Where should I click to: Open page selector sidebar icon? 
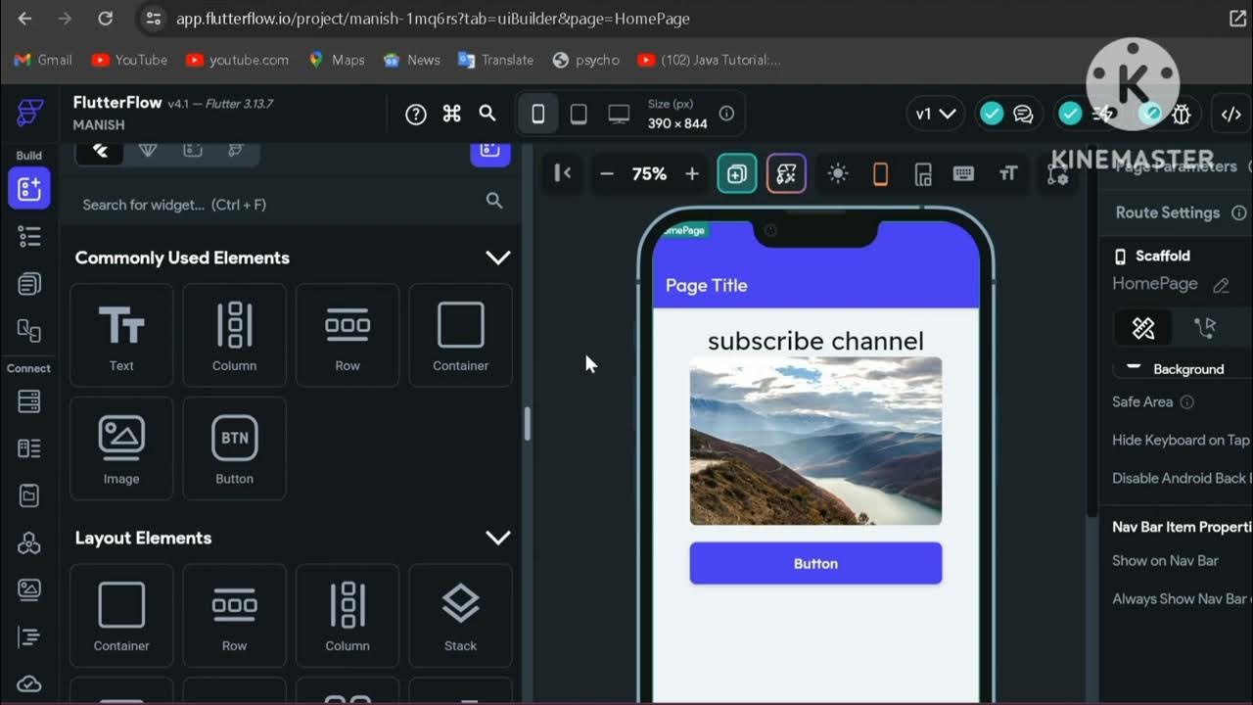pos(29,331)
